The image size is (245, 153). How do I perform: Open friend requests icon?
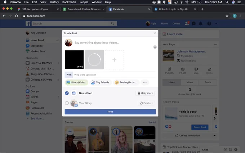point(187,23)
